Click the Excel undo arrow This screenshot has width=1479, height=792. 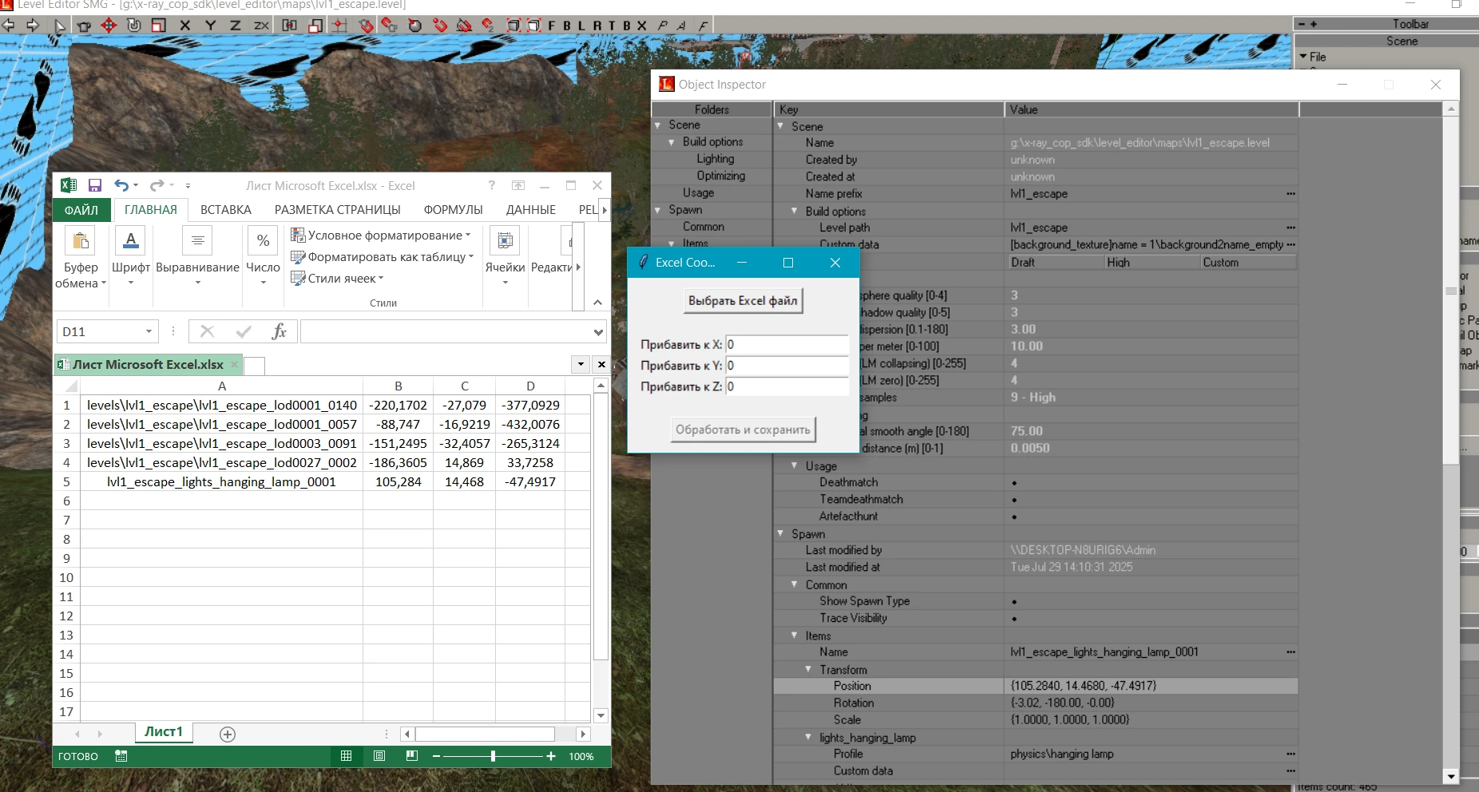[x=121, y=185]
